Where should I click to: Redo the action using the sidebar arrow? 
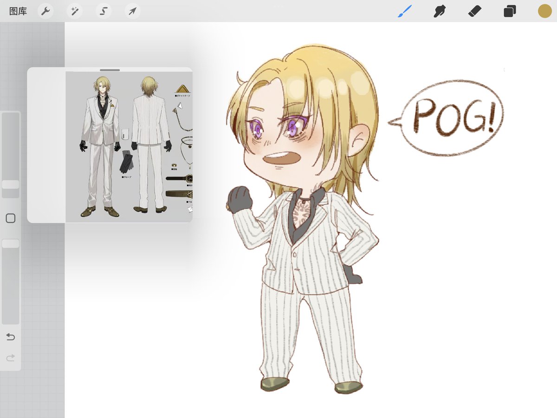(10, 358)
